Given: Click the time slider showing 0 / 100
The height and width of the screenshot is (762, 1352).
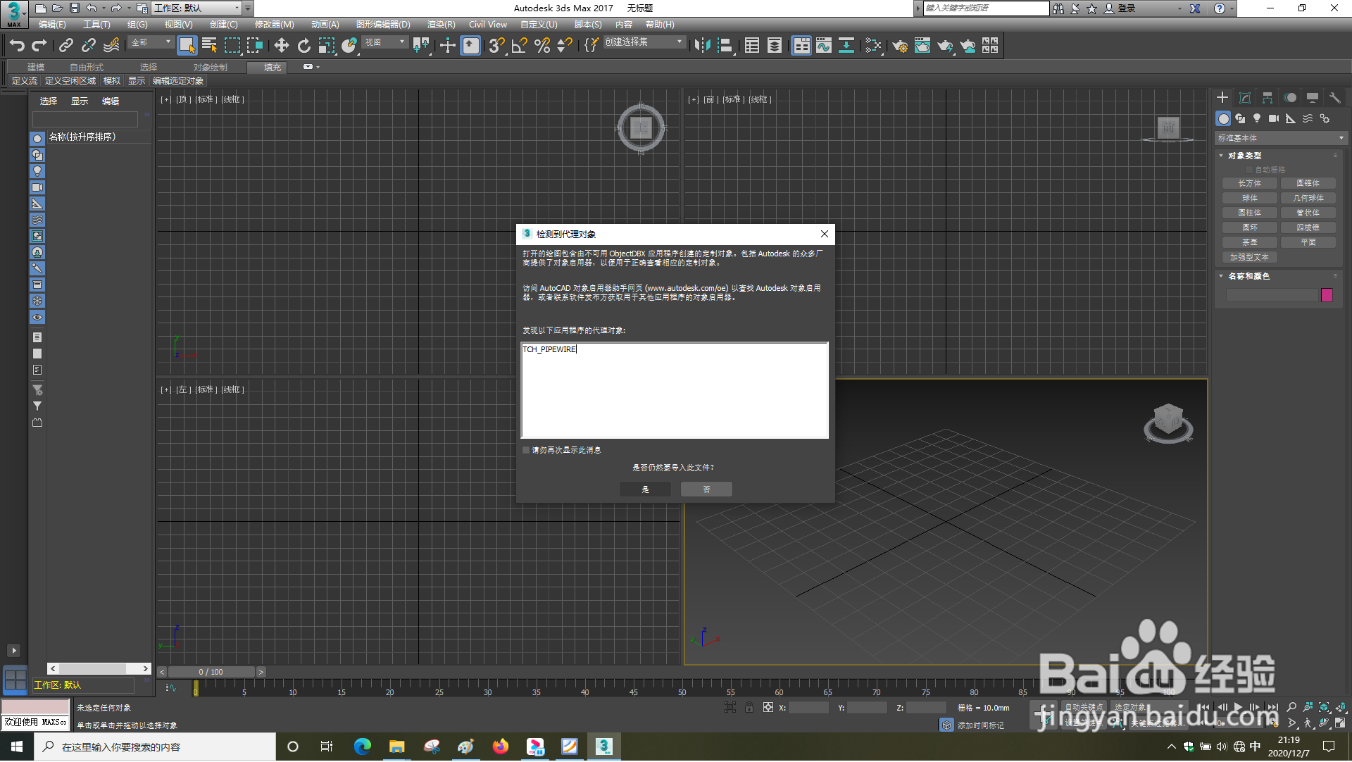Looking at the screenshot, I should click(211, 673).
